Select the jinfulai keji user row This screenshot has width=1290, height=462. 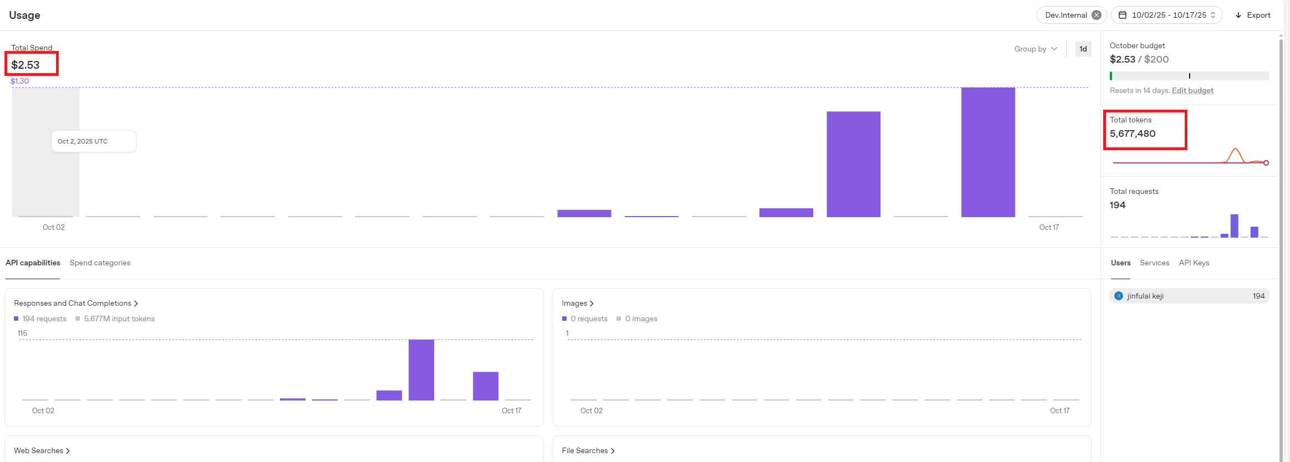pos(1189,296)
